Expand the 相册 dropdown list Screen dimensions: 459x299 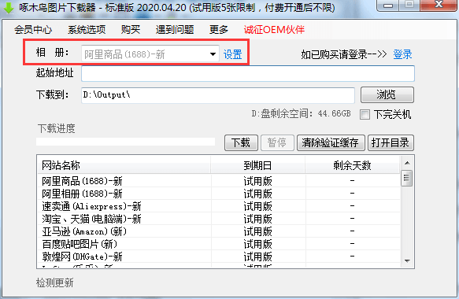click(x=213, y=54)
